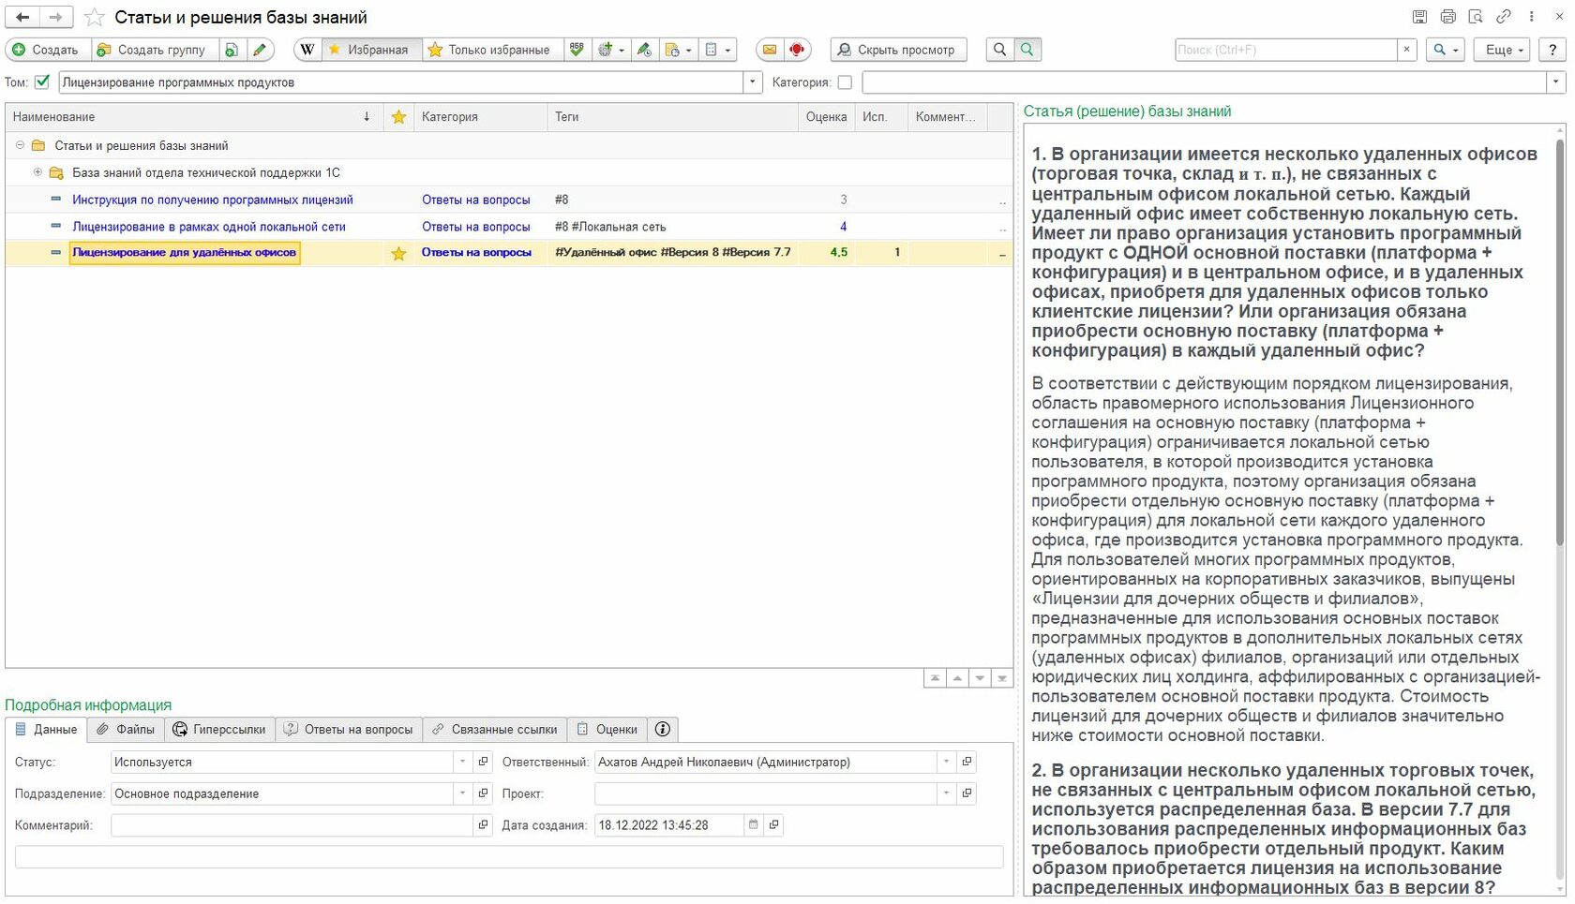
Task: Uncheck the Том filter checkbox
Action: click(x=42, y=82)
